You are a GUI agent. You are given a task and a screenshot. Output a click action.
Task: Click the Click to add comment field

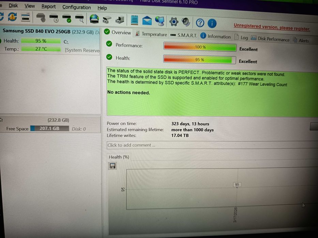point(212,145)
